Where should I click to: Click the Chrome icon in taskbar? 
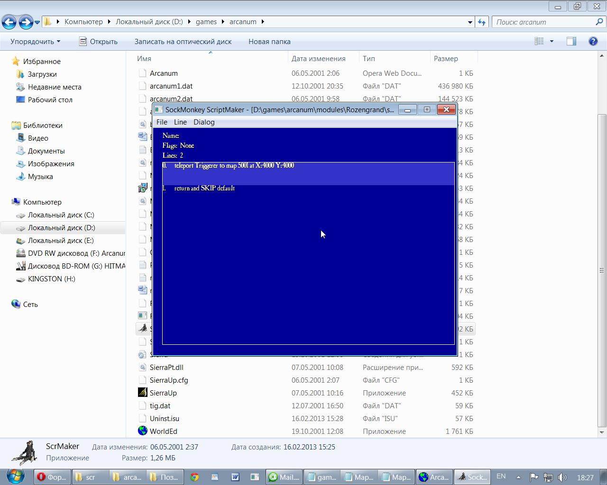point(194,477)
